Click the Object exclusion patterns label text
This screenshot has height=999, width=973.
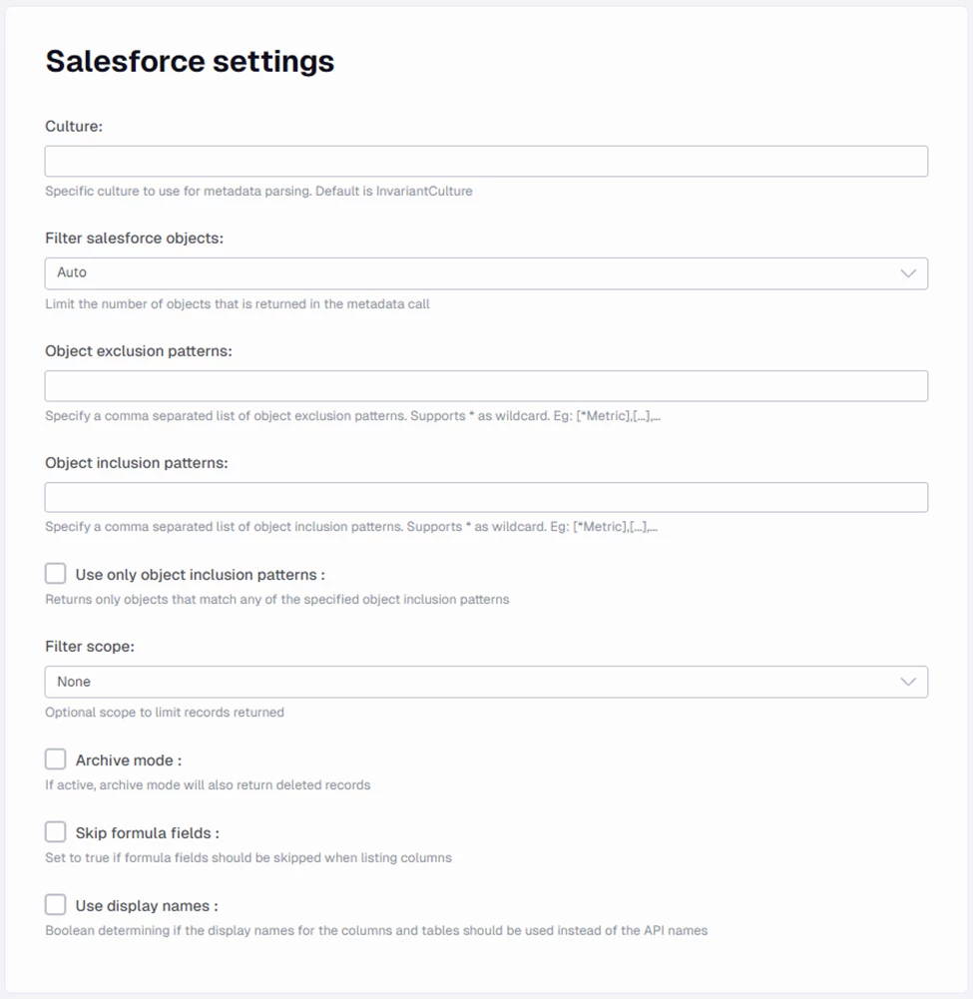(139, 351)
